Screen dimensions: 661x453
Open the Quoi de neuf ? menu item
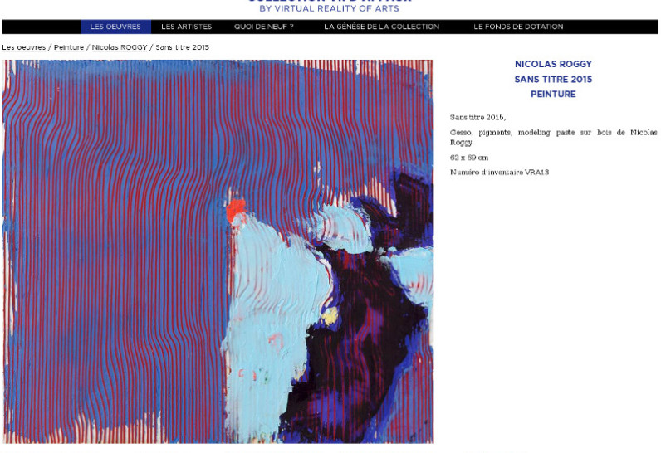tap(263, 27)
